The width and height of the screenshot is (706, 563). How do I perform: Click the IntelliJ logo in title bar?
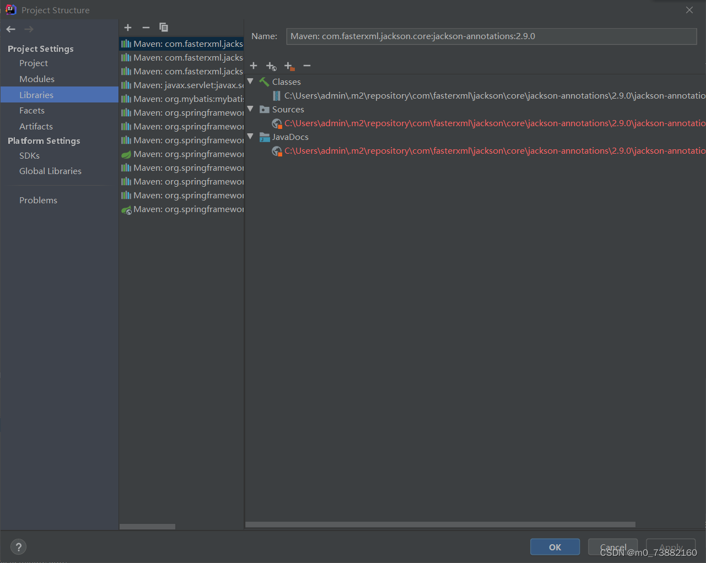pos(10,9)
